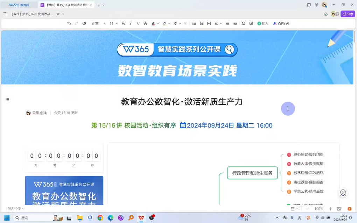Expand the font color dropdown arrow
Image resolution: width=357 pixels, height=223 pixels.
click(158, 23)
